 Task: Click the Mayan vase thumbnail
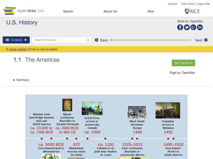pos(67,105)
